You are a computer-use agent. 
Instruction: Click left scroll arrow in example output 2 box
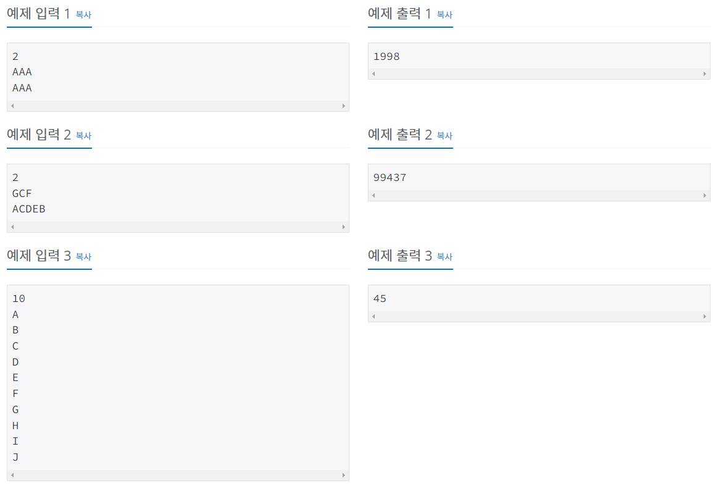click(x=373, y=195)
